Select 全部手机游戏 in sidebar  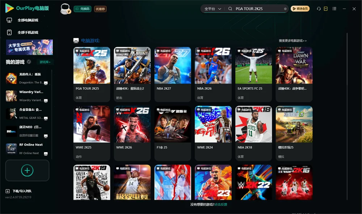(x=28, y=33)
